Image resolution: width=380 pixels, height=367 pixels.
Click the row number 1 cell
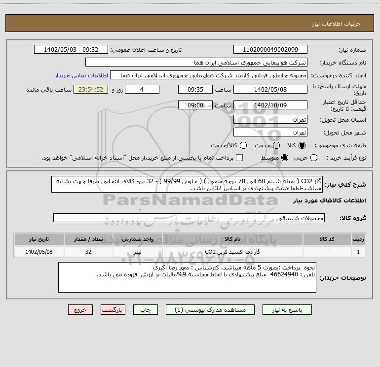pyautogui.click(x=358, y=252)
